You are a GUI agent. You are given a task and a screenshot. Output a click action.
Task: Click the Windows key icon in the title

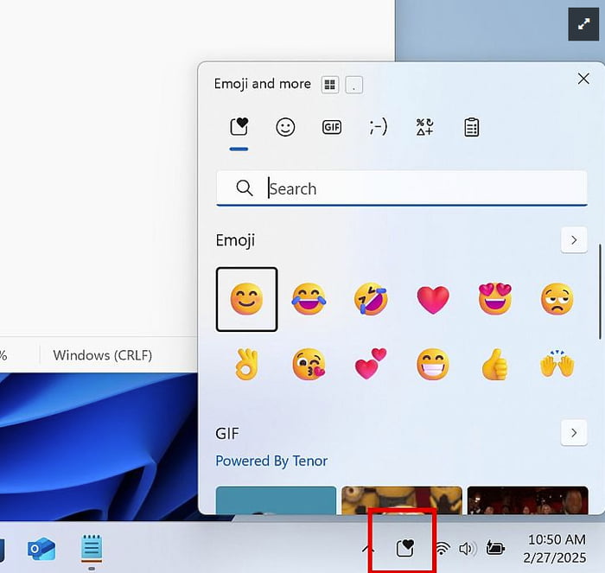[x=330, y=85]
